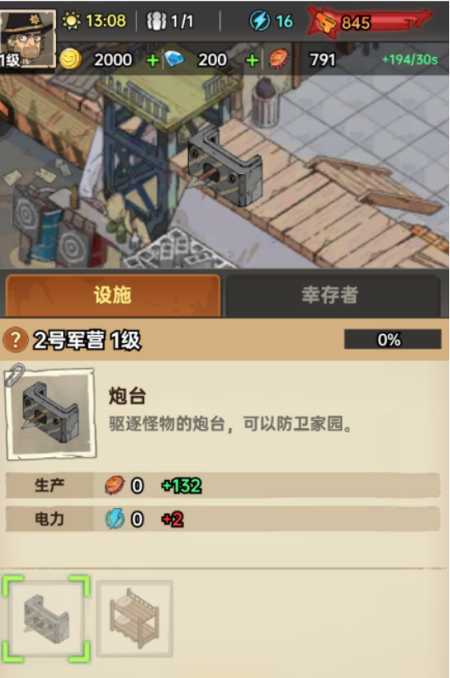Select the bunk bed facility thumbnail
The width and height of the screenshot is (450, 678).
click(134, 619)
